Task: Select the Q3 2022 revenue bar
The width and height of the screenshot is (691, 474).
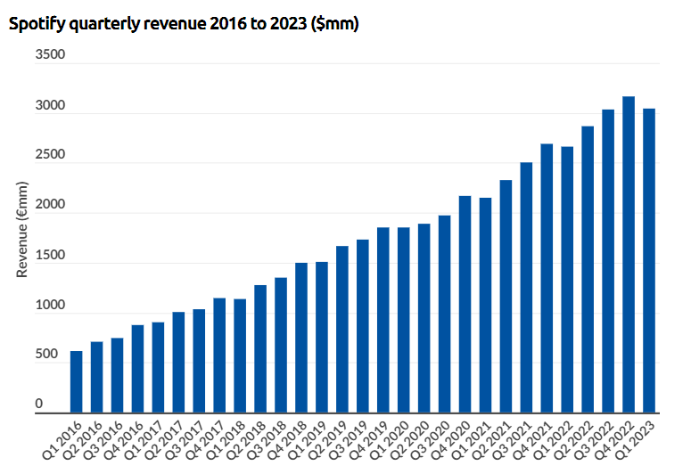Action: (x=608, y=261)
